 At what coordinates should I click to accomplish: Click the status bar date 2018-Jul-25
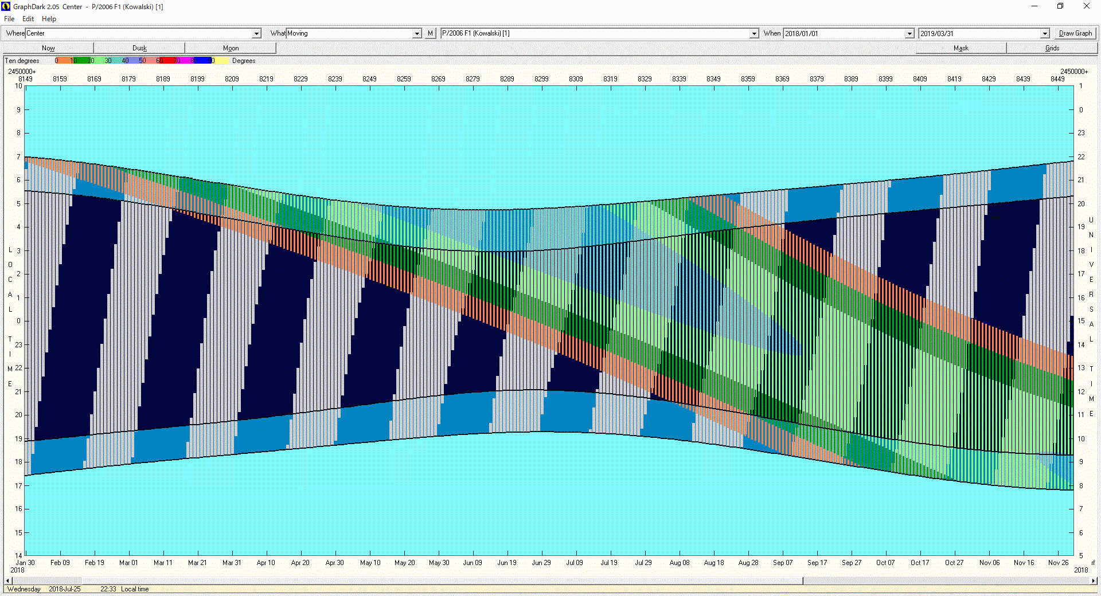click(x=65, y=589)
